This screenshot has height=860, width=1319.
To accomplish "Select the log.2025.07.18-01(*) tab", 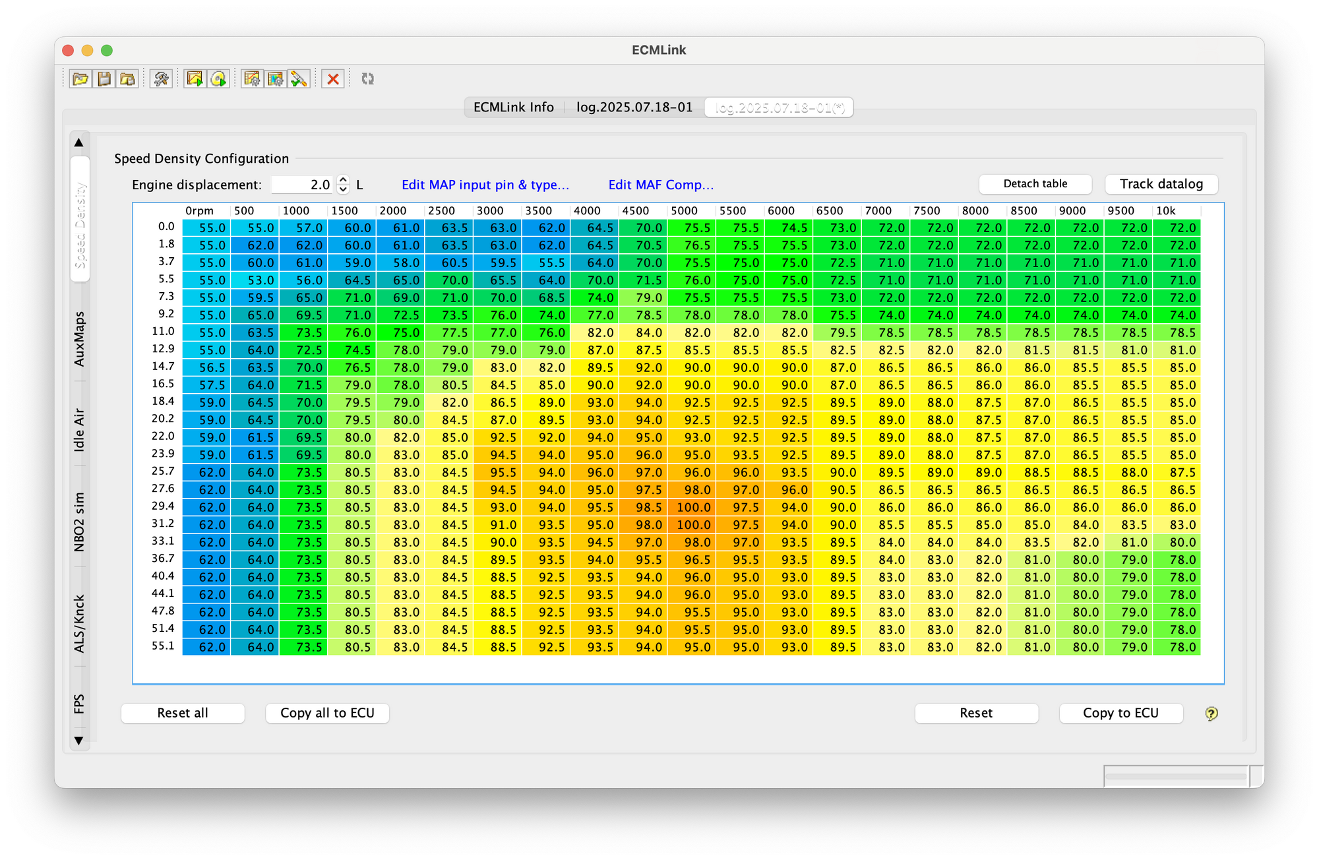I will pos(780,107).
